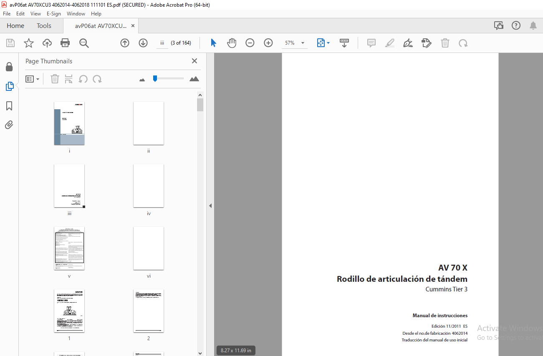
Task: Activate the Hand pan tool
Action: (x=232, y=43)
